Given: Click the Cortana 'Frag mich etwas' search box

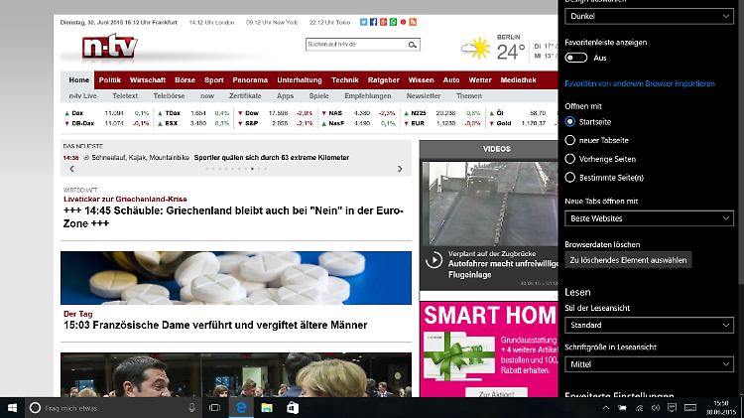Looking at the screenshot, I should point(115,407).
